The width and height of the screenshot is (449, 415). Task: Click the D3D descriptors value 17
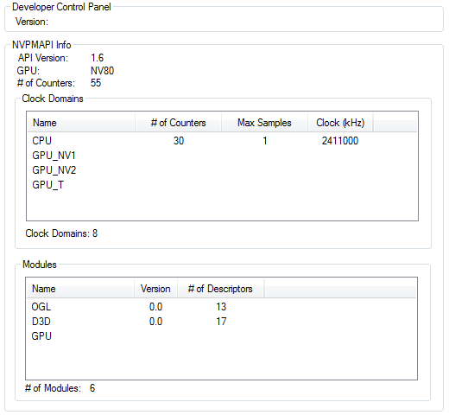coord(221,322)
